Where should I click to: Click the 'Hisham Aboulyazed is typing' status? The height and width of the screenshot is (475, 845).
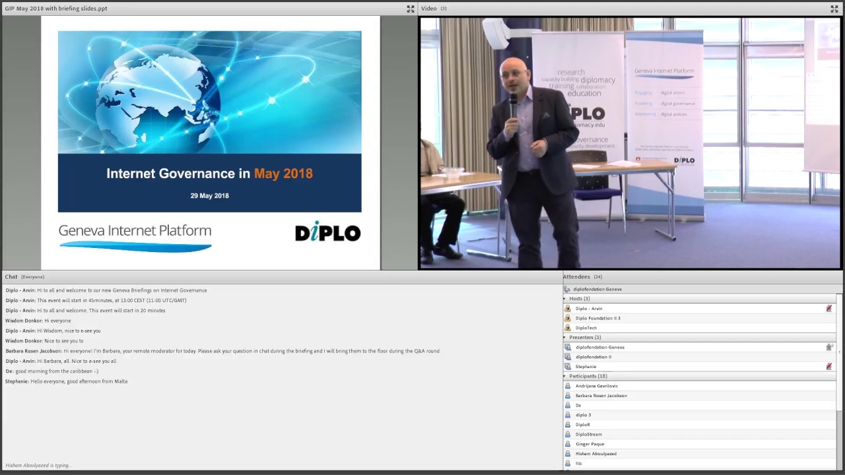tap(38, 465)
